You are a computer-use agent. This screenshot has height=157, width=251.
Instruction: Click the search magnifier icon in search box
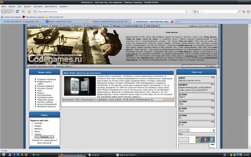pos(239,11)
